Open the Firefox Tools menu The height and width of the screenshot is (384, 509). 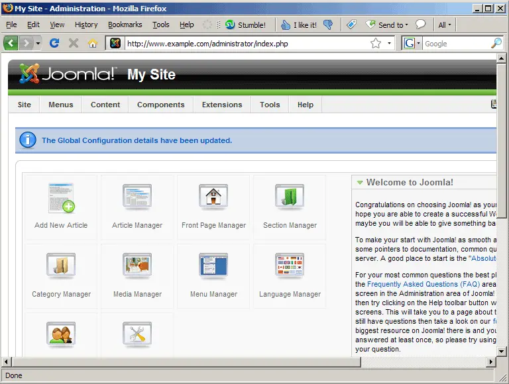[161, 24]
